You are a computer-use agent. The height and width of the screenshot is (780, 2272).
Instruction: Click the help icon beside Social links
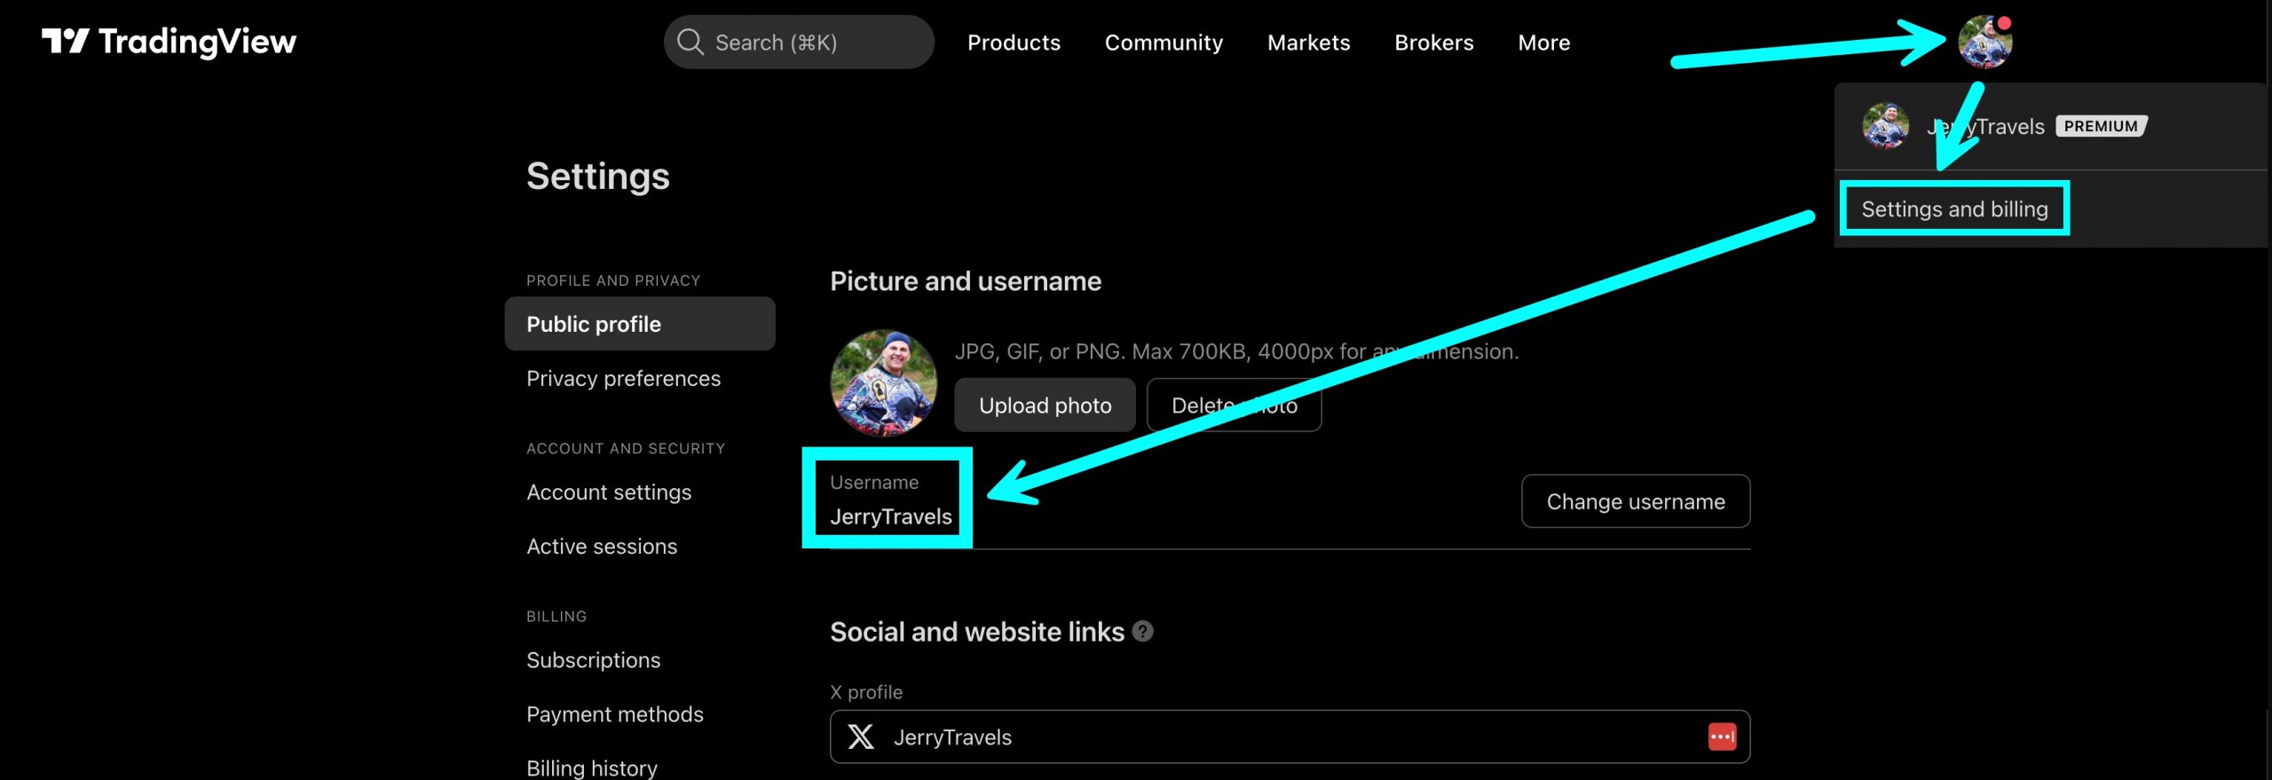coord(1143,631)
